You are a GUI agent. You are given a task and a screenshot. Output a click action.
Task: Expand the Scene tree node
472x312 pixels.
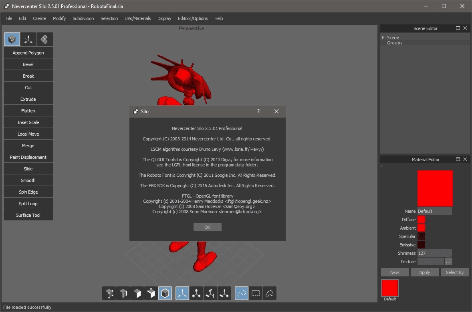coord(383,37)
